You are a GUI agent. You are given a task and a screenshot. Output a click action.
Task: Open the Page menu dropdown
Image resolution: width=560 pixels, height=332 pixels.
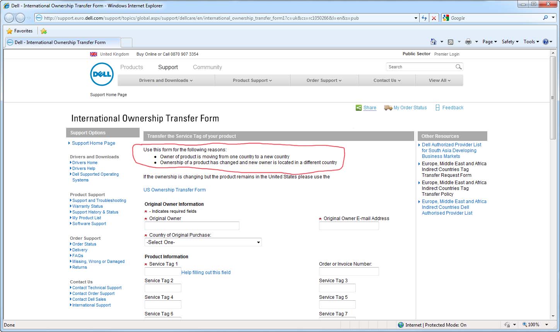coord(490,42)
